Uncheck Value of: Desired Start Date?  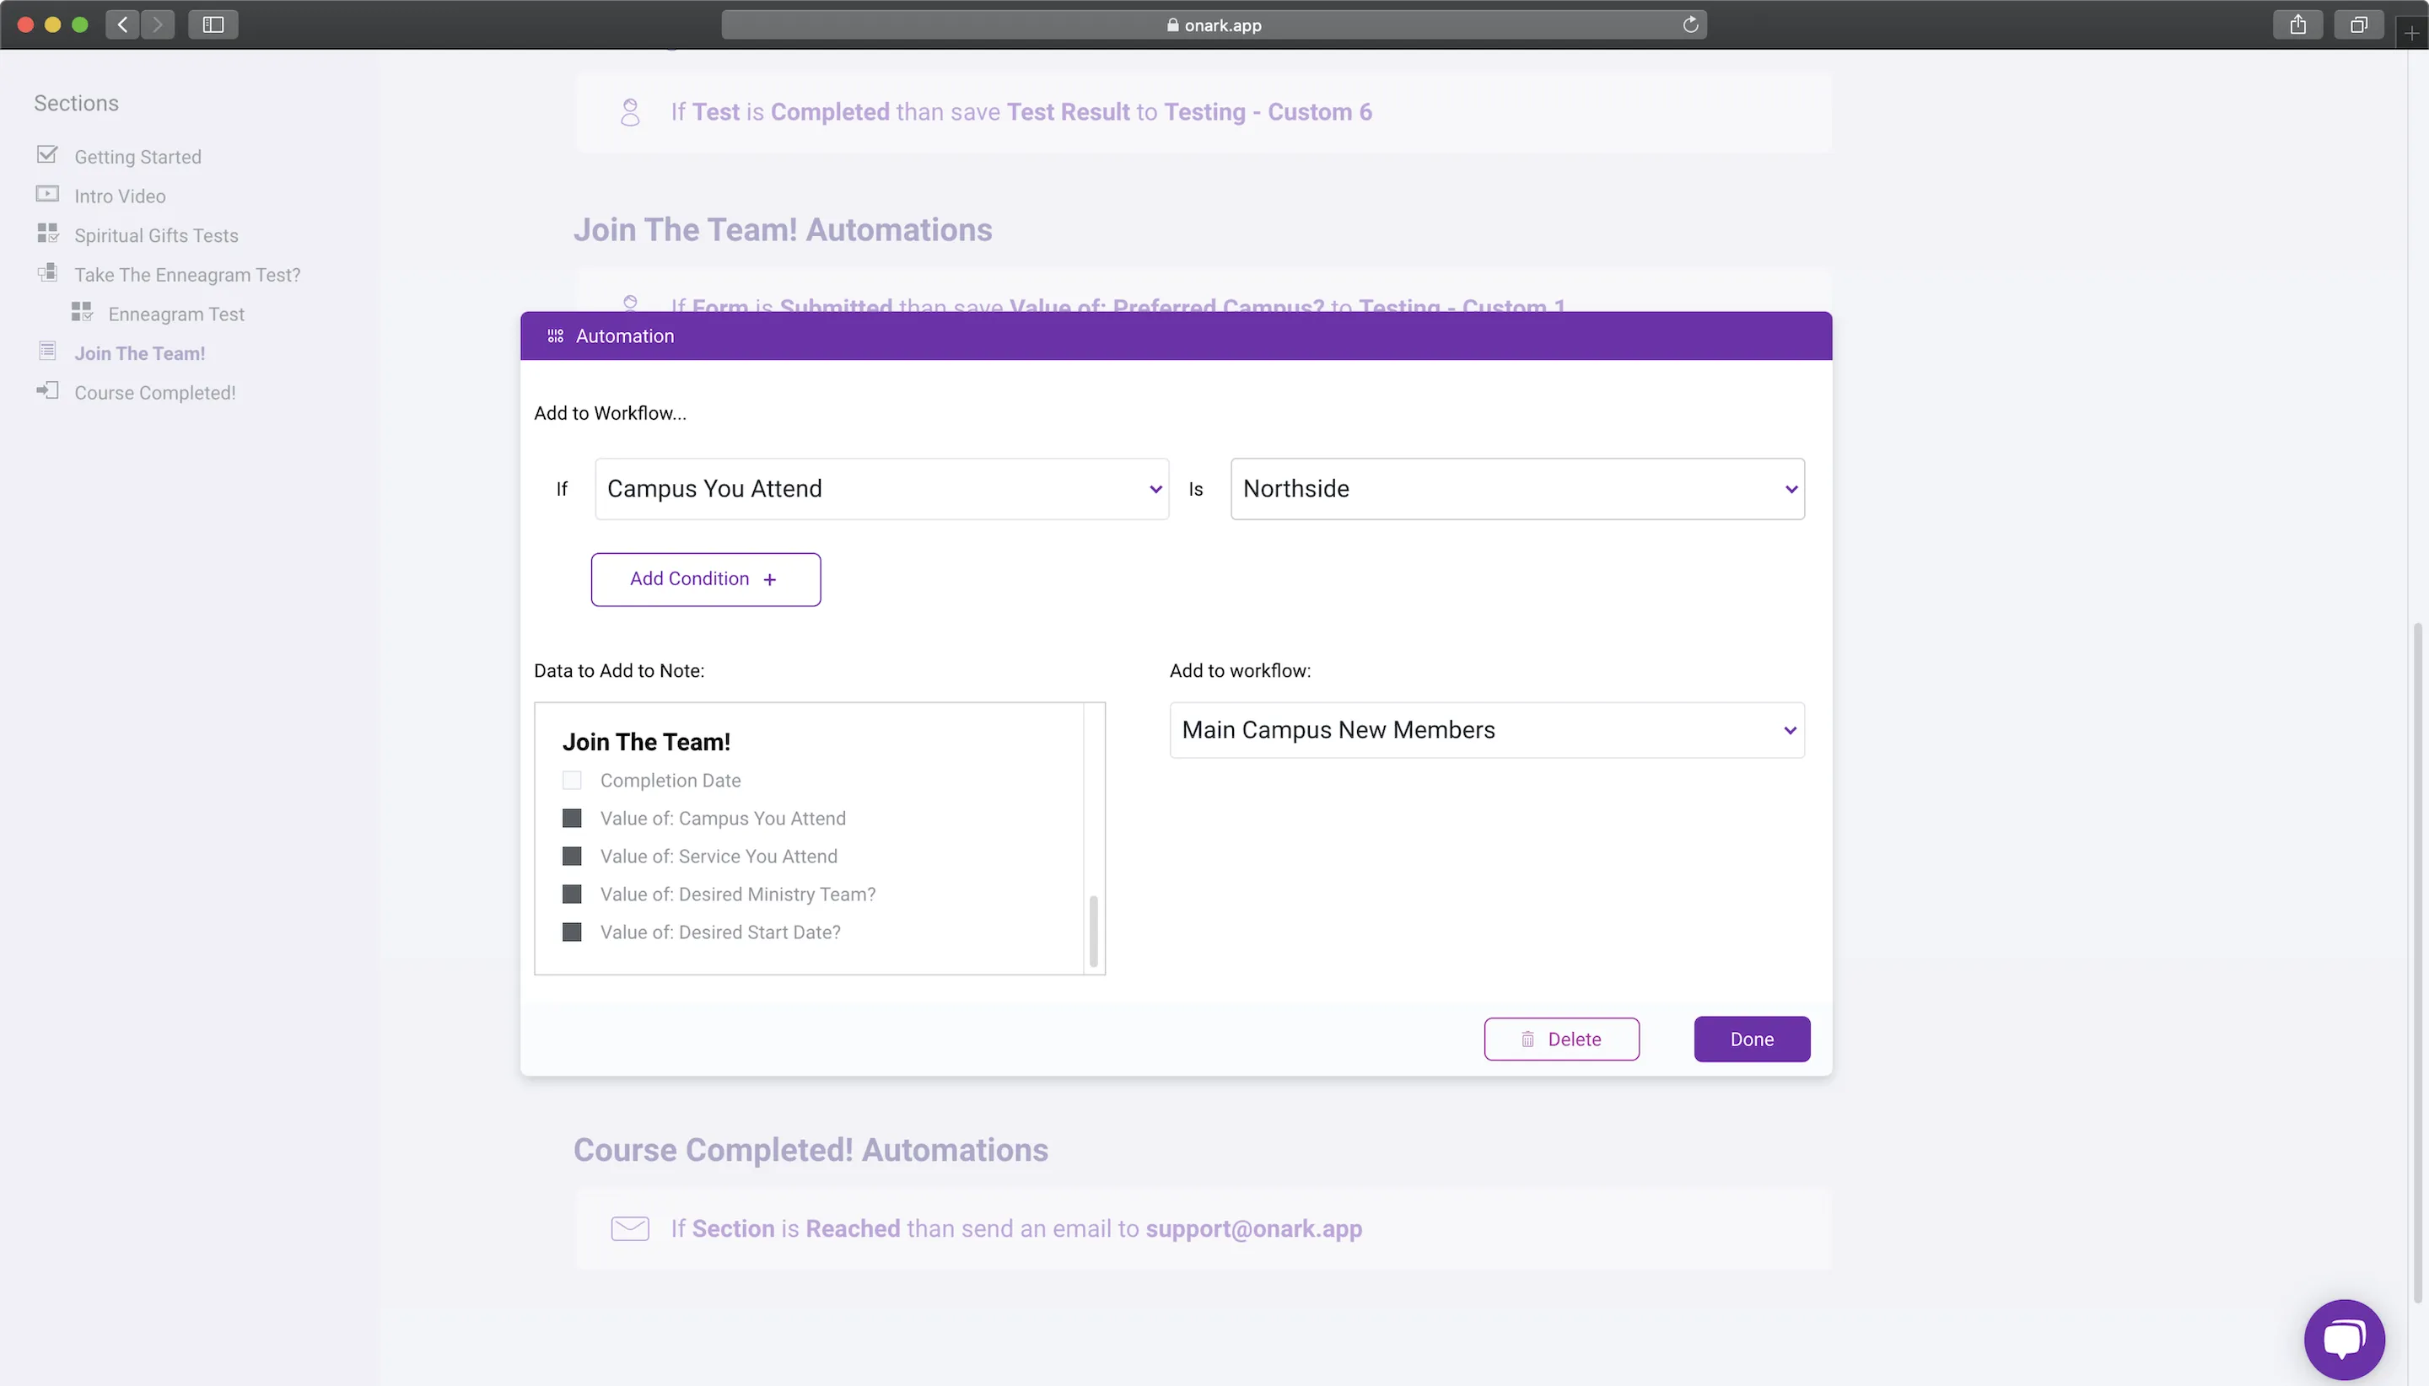[x=573, y=931]
